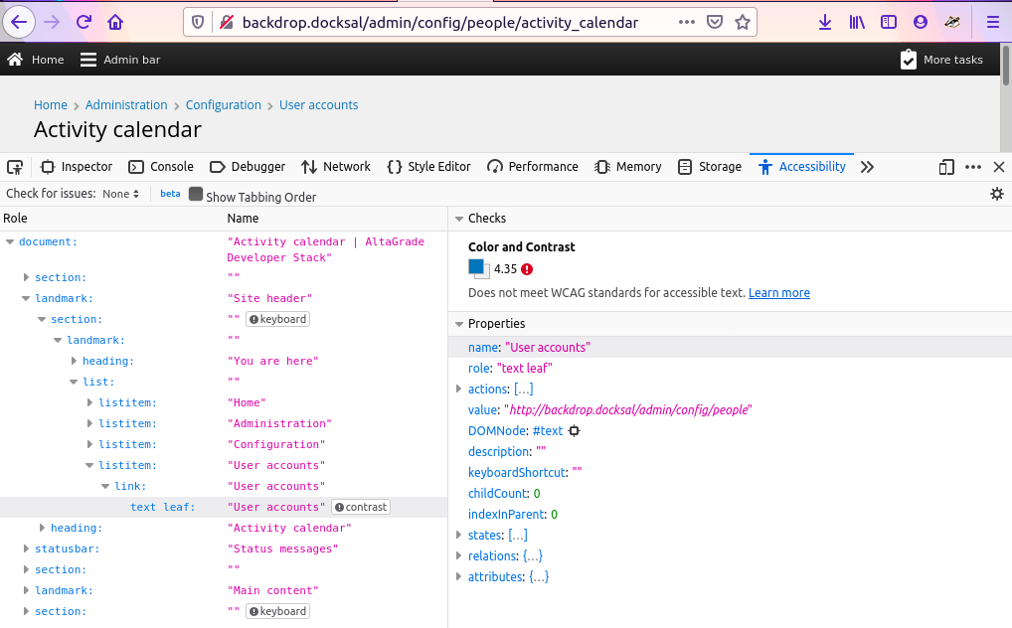This screenshot has width=1012, height=628.
Task: Show more DevTools tabs chevron
Action: pyautogui.click(x=867, y=167)
